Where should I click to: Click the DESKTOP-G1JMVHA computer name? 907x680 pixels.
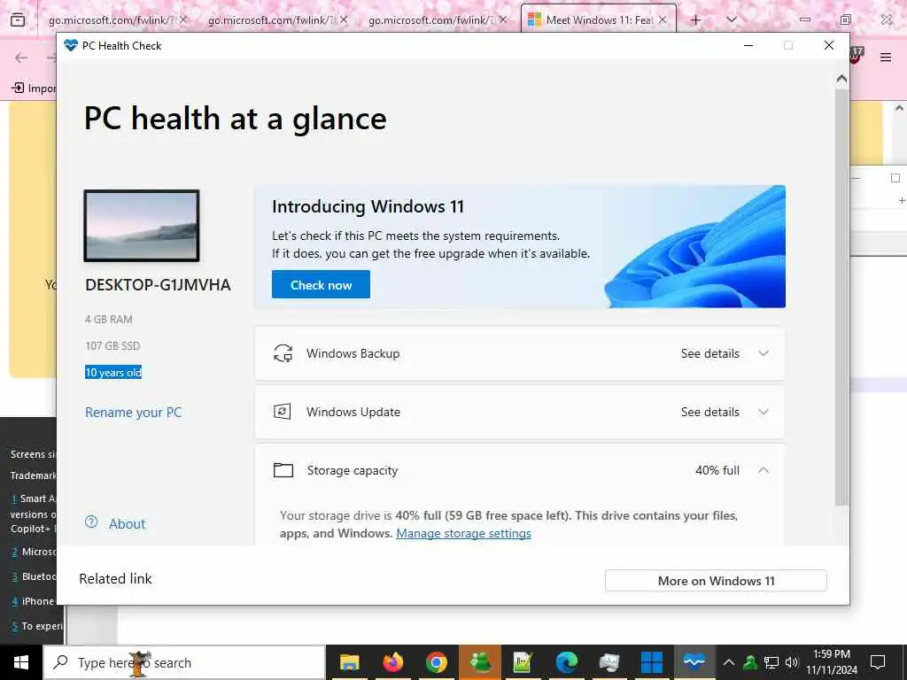pos(158,284)
